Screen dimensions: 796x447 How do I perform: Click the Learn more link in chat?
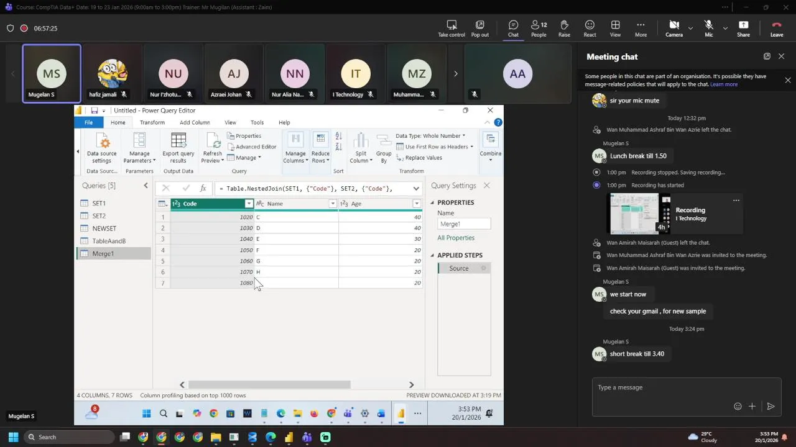pos(724,84)
